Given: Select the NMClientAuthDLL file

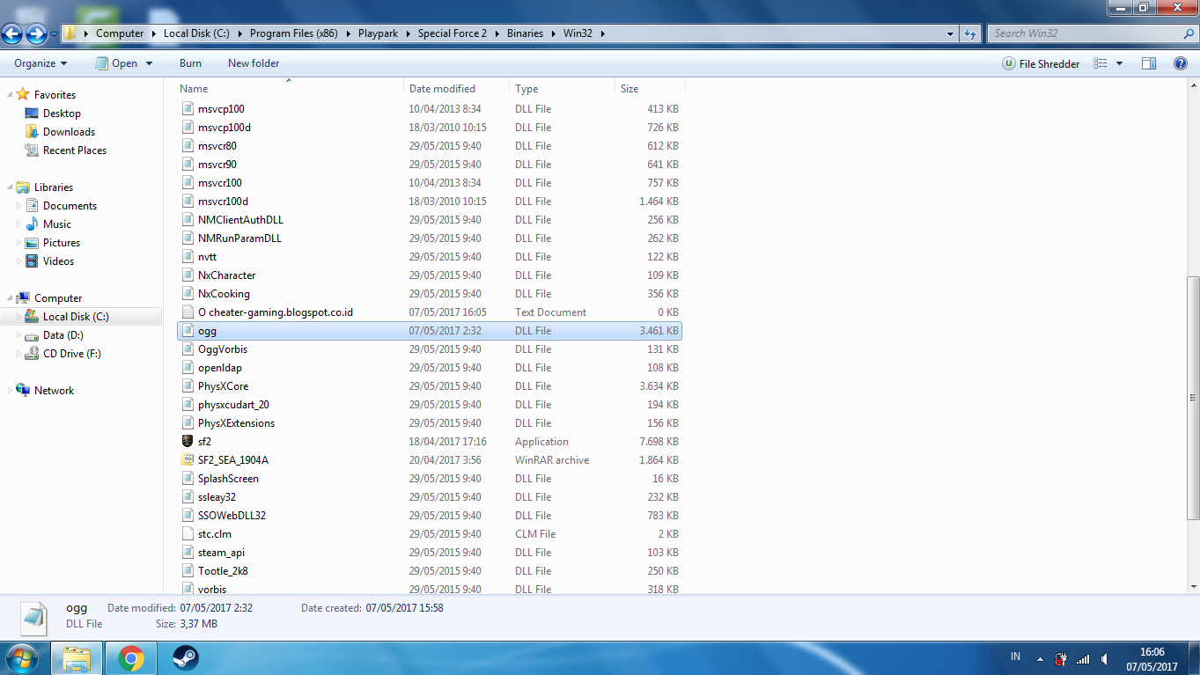Looking at the screenshot, I should point(240,220).
